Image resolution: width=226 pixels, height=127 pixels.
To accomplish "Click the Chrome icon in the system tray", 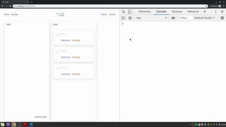I will 199,125.
